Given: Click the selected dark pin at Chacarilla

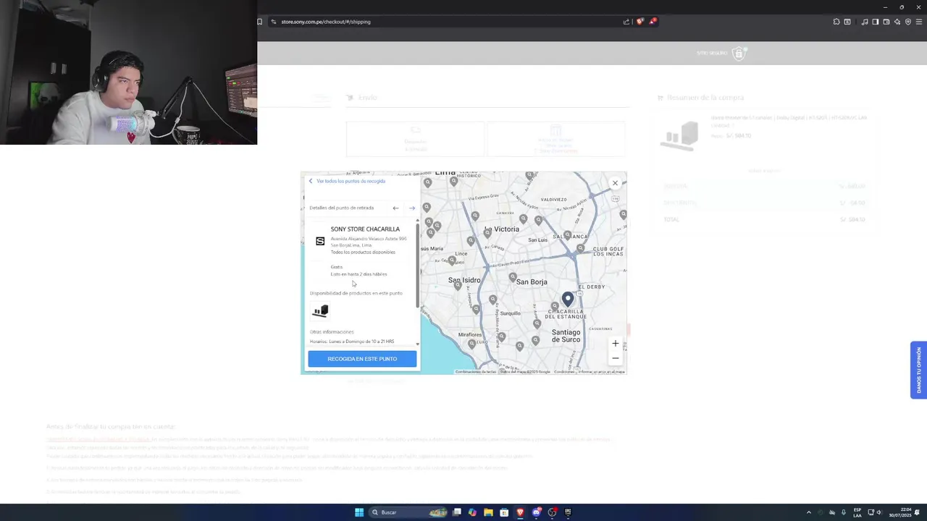Looking at the screenshot, I should tap(568, 298).
